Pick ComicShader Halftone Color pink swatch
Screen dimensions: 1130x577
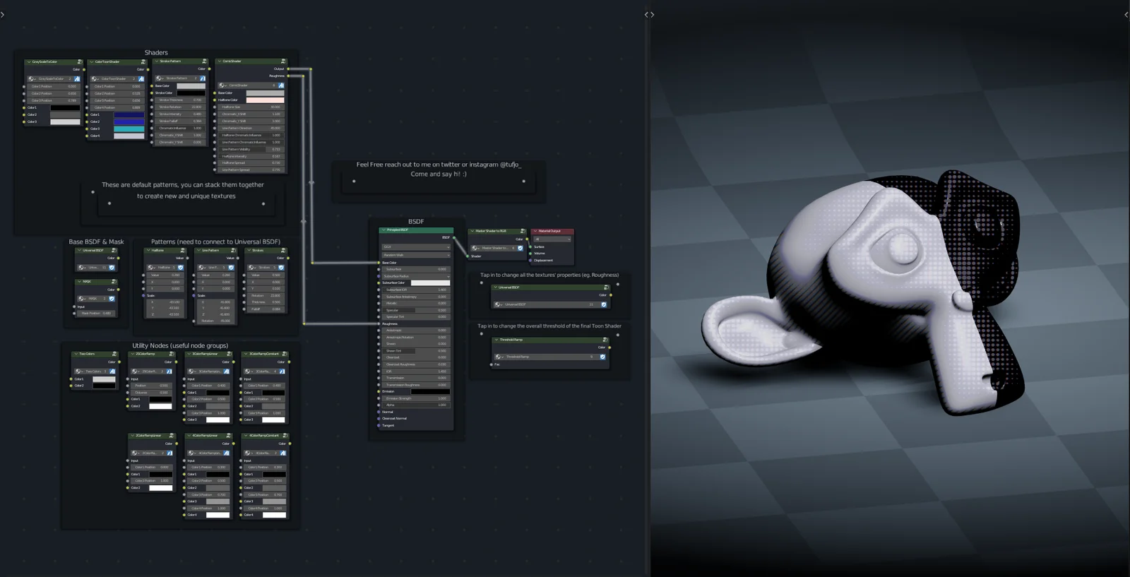265,100
